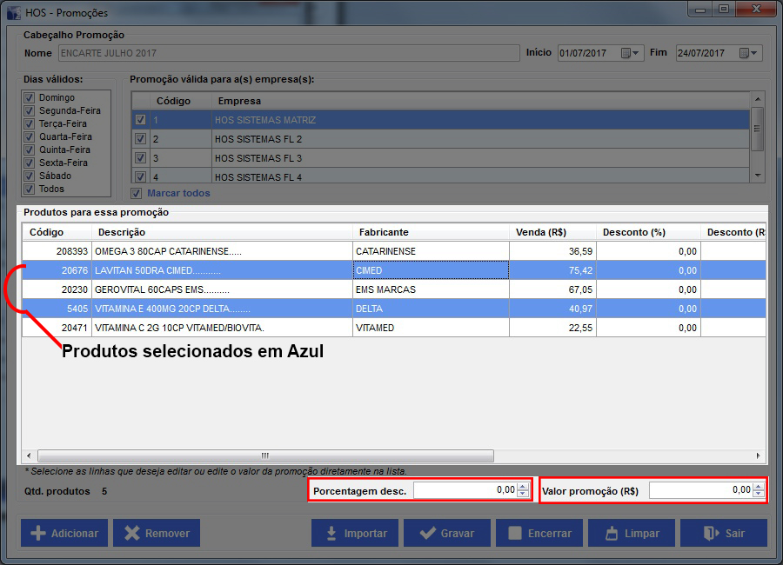Uncheck company HOS SISTEMAS FL 2
783x565 pixels.
(140, 139)
